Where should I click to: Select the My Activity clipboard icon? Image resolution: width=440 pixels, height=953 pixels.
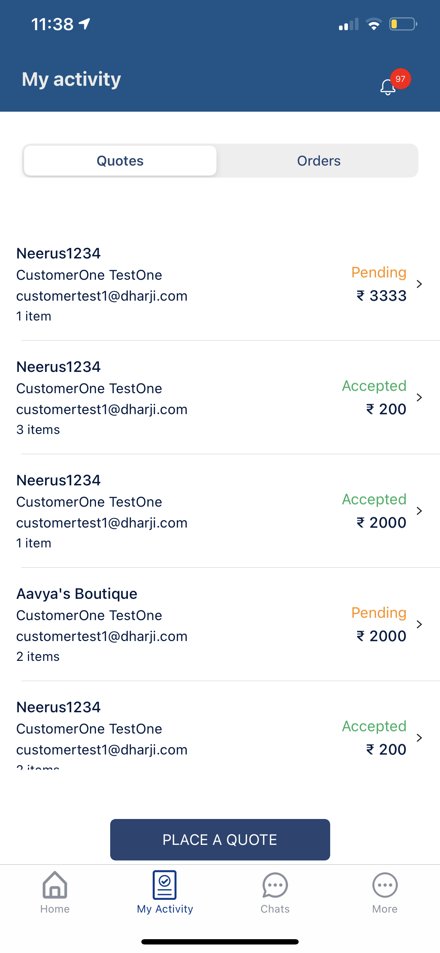click(x=164, y=885)
